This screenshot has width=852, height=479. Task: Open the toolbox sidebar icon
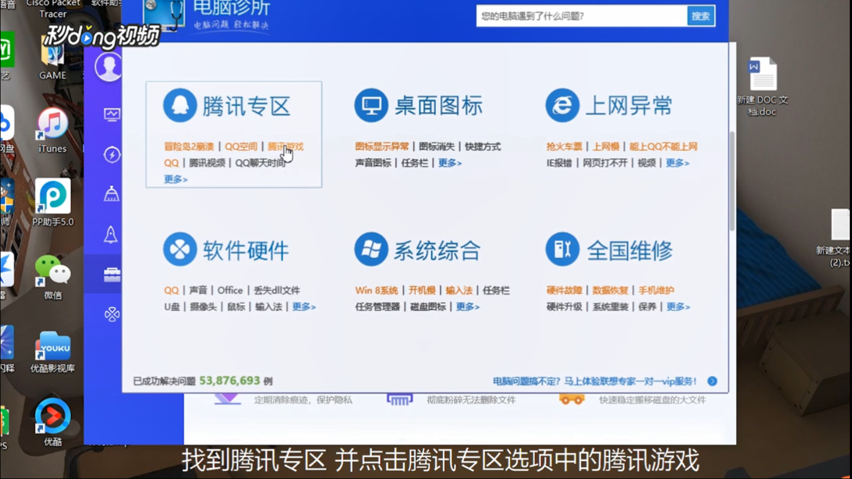tap(112, 274)
